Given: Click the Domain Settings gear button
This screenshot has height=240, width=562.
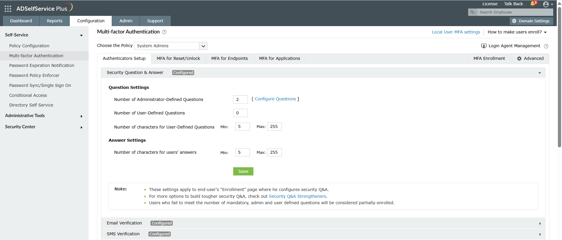Looking at the screenshot, I should click(x=531, y=21).
